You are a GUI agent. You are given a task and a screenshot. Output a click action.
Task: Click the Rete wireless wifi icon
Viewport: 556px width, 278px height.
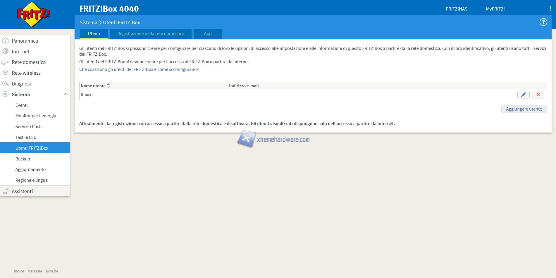[x=5, y=73]
